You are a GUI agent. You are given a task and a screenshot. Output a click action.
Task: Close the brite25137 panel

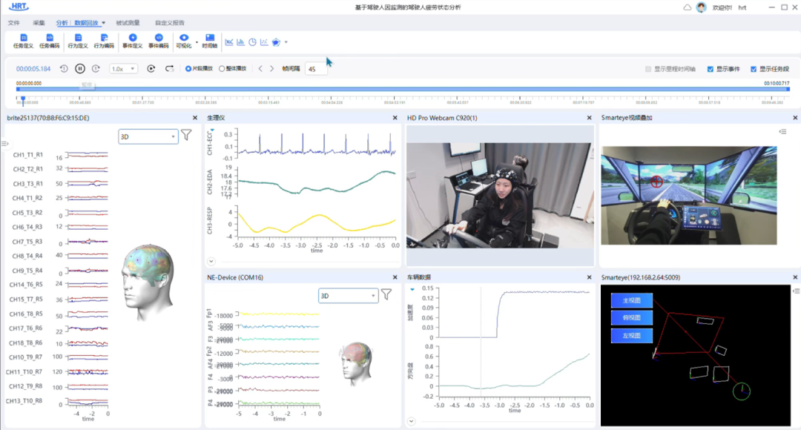click(x=194, y=118)
